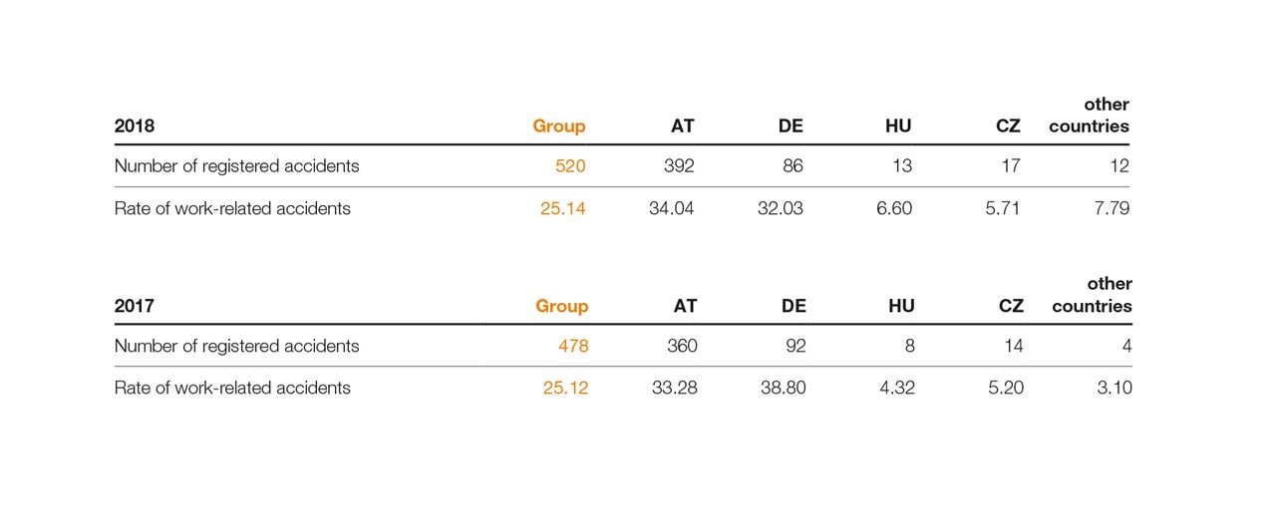Click the other countries rate 7.79
This screenshot has height=532, width=1276.
pos(1110,208)
